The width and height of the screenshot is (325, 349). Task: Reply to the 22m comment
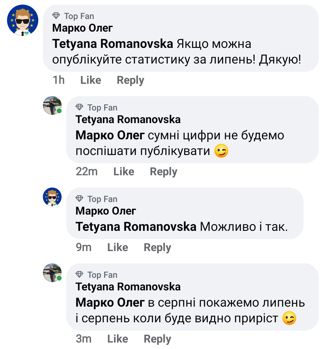click(164, 172)
